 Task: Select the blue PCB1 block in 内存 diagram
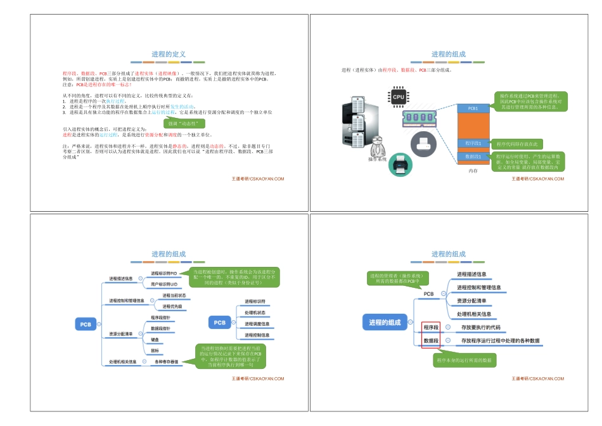point(472,108)
